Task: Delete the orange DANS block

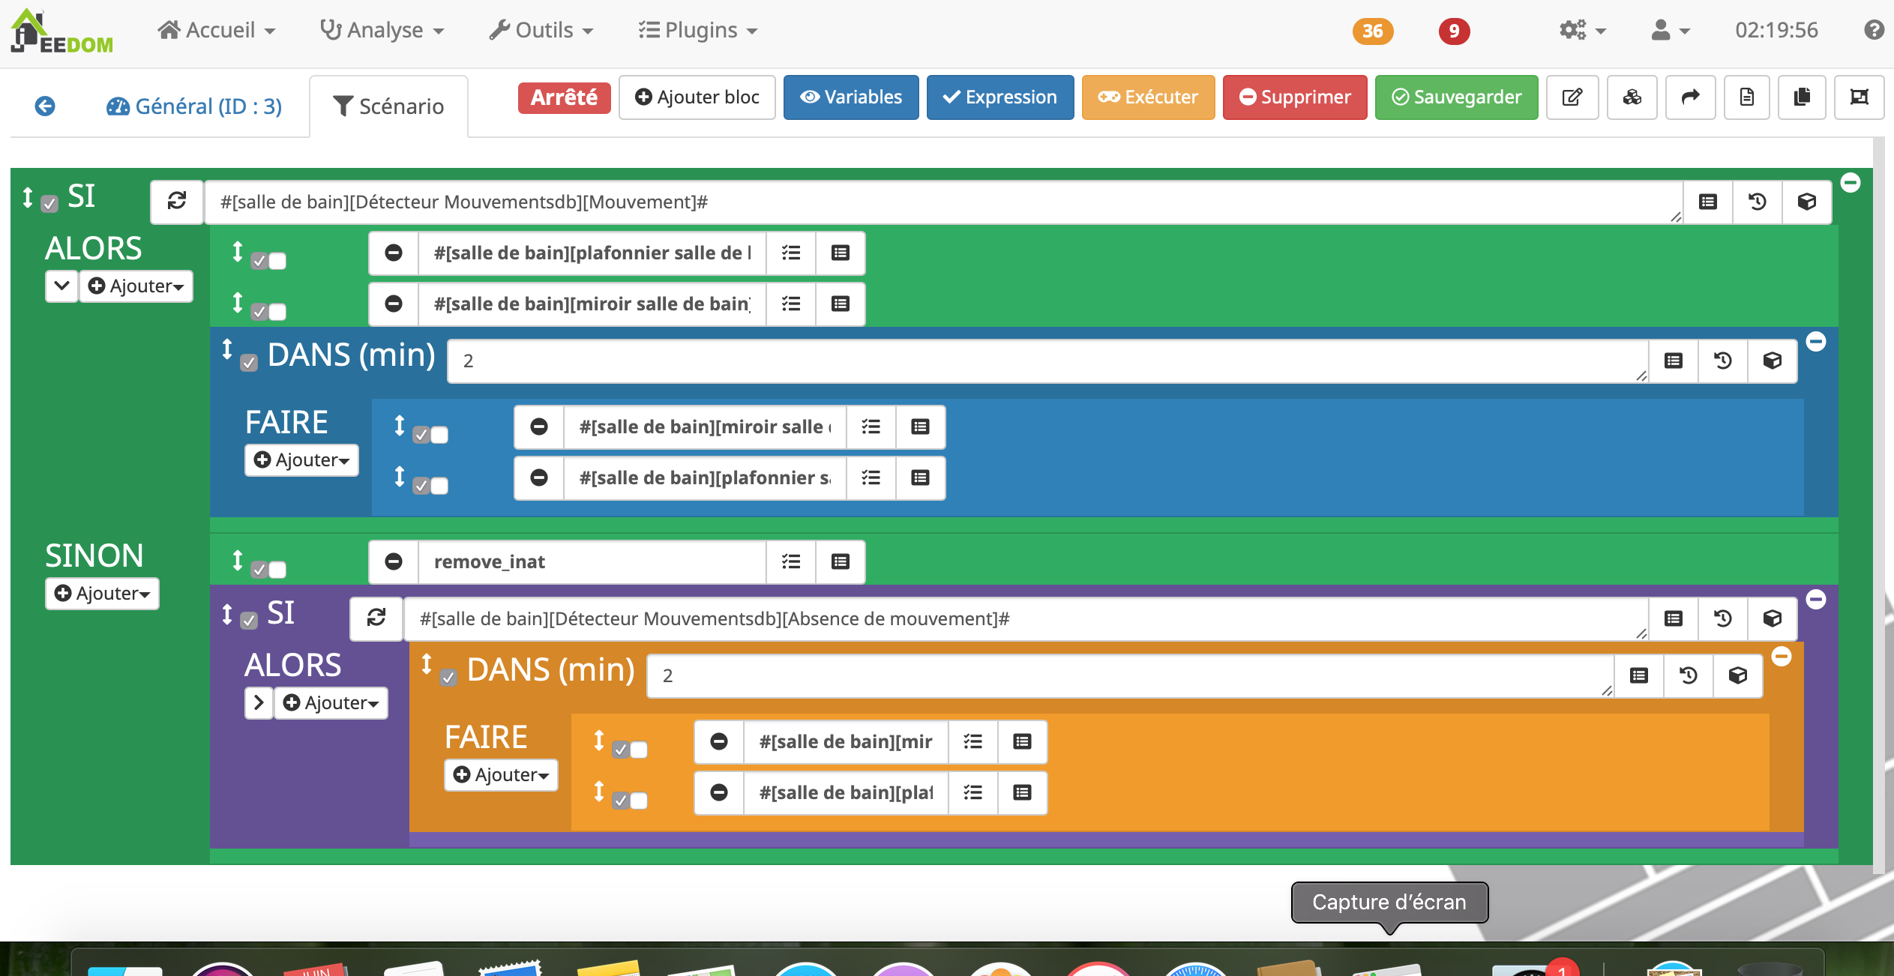Action: point(1782,657)
